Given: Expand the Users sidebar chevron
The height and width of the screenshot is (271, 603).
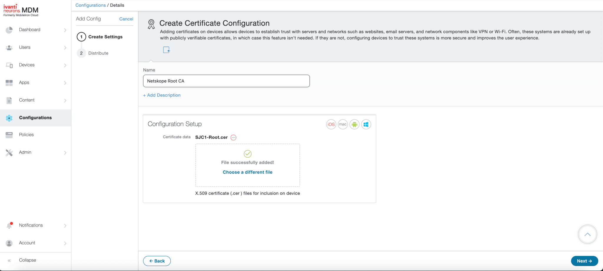Looking at the screenshot, I should click(65, 47).
